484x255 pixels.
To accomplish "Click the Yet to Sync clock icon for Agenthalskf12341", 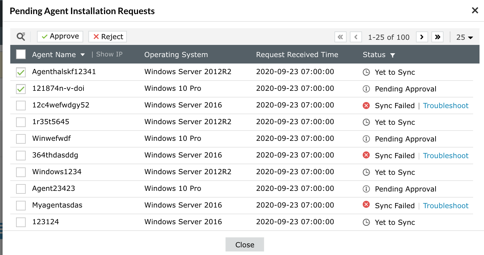I will (366, 72).
